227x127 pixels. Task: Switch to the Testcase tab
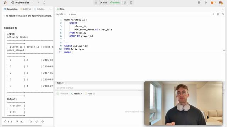(62, 93)
